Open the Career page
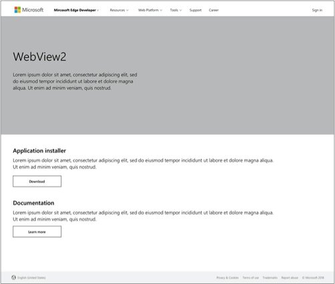Image resolution: width=335 pixels, height=284 pixels. click(x=214, y=10)
